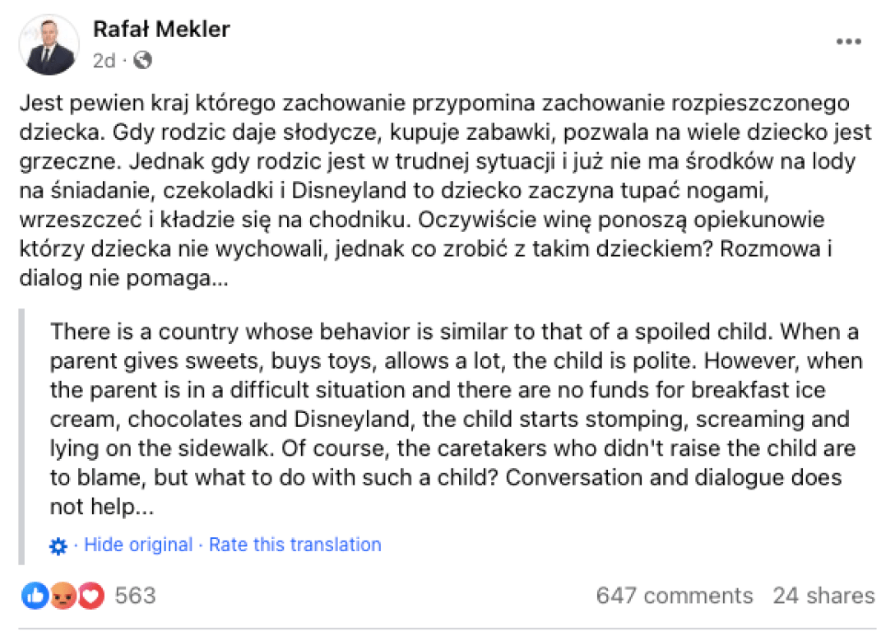Click the gray quote bar beside the translation

pos(21,436)
